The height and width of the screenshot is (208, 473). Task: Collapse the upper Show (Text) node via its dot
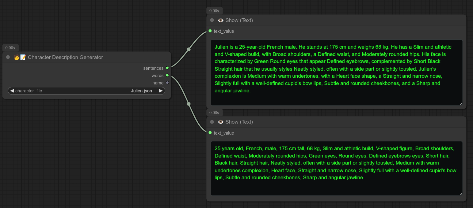point(212,20)
